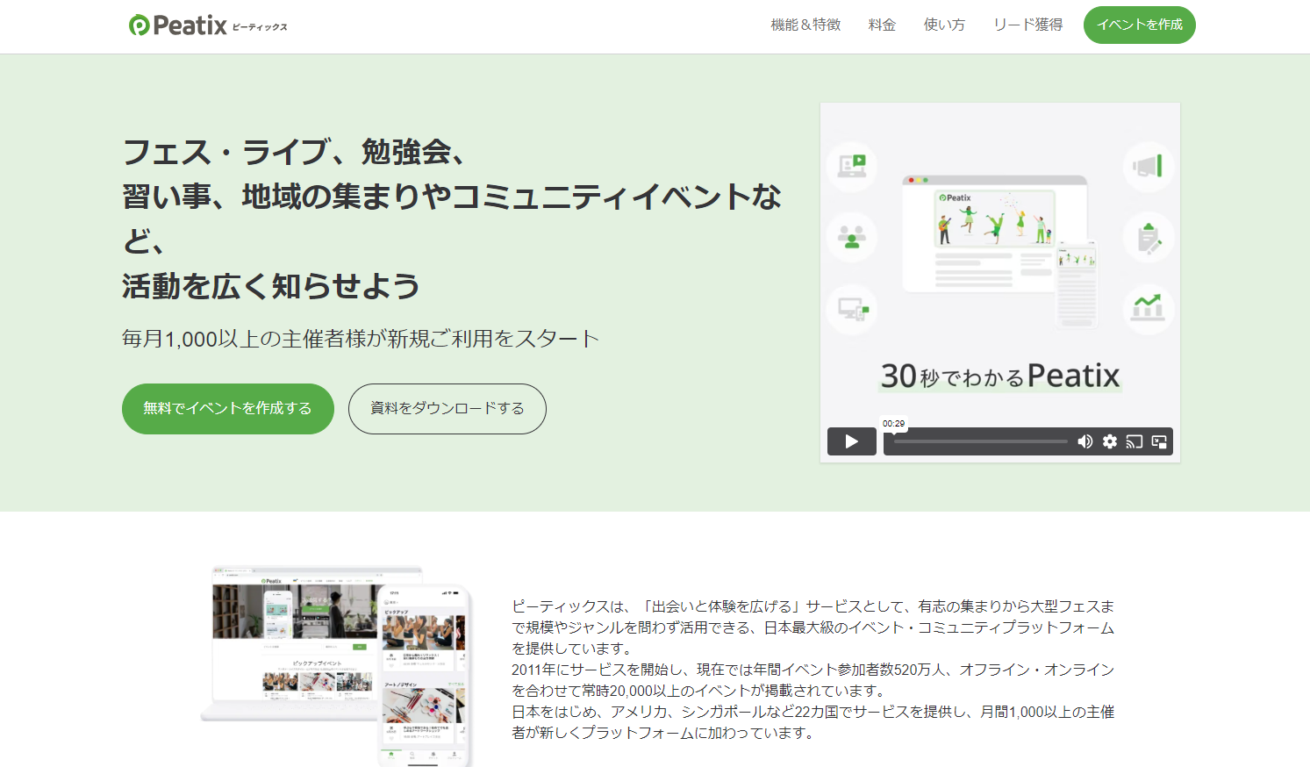1310x767 pixels.
Task: Click the 30秒でわかるPeatix title in the video
Action: coord(1000,376)
